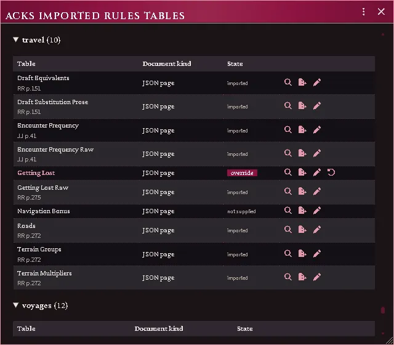
Task: Click the override state badge
Action: [242, 173]
